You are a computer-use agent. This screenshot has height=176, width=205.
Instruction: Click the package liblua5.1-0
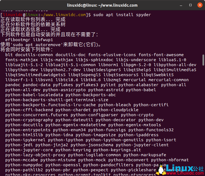point(172,60)
